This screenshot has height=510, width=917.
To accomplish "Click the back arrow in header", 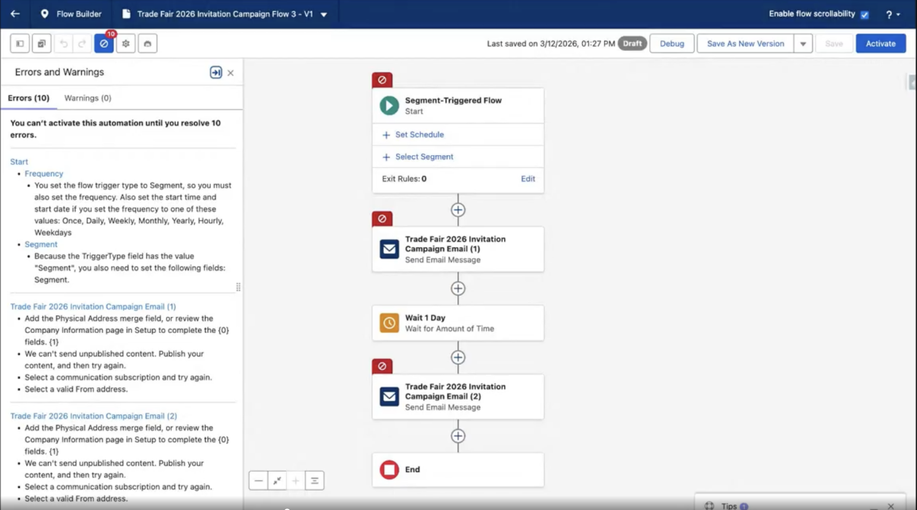I will (15, 14).
